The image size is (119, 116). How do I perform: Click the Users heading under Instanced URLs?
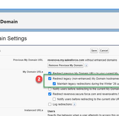pyautogui.click(x=51, y=111)
